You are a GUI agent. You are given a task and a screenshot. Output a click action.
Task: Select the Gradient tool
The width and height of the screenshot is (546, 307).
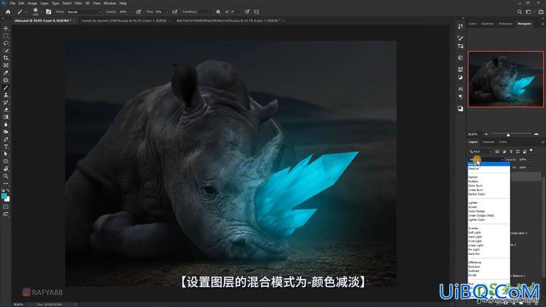6,117
